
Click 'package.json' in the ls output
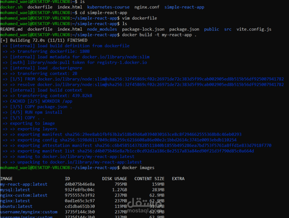point(184,29)
